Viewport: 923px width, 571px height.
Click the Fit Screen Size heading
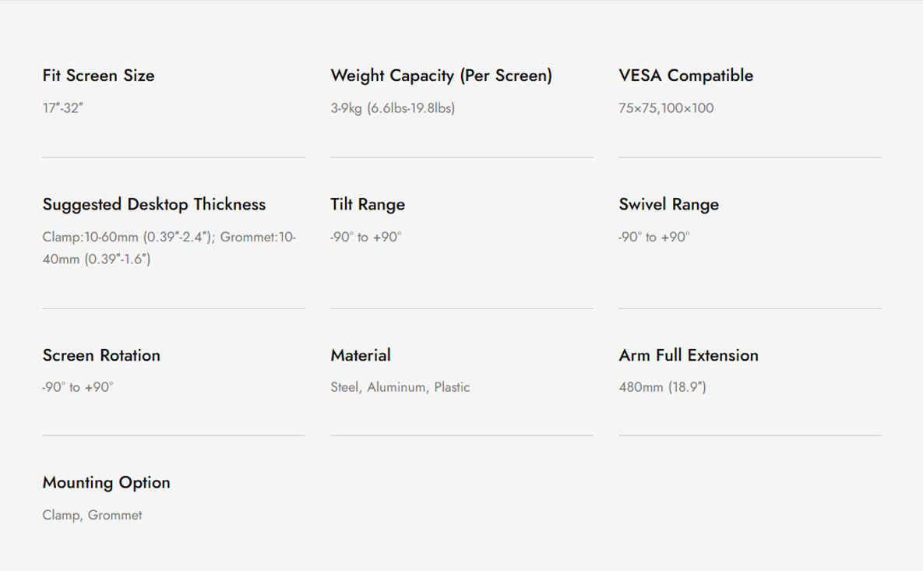coord(98,76)
